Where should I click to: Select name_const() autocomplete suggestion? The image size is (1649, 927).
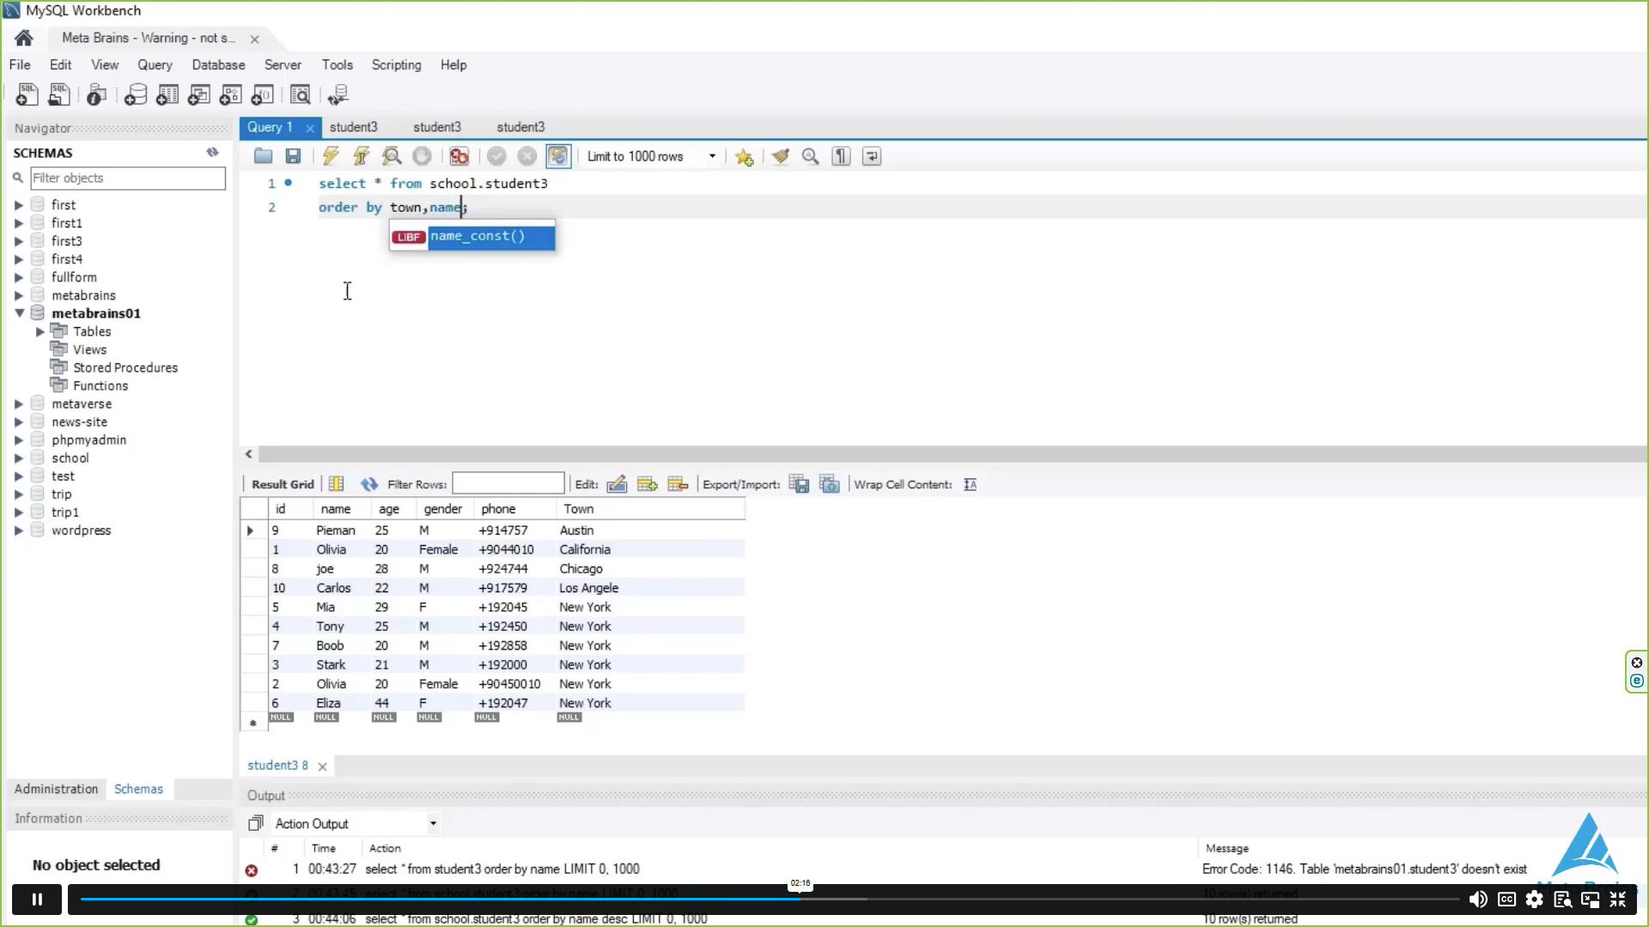tap(478, 236)
